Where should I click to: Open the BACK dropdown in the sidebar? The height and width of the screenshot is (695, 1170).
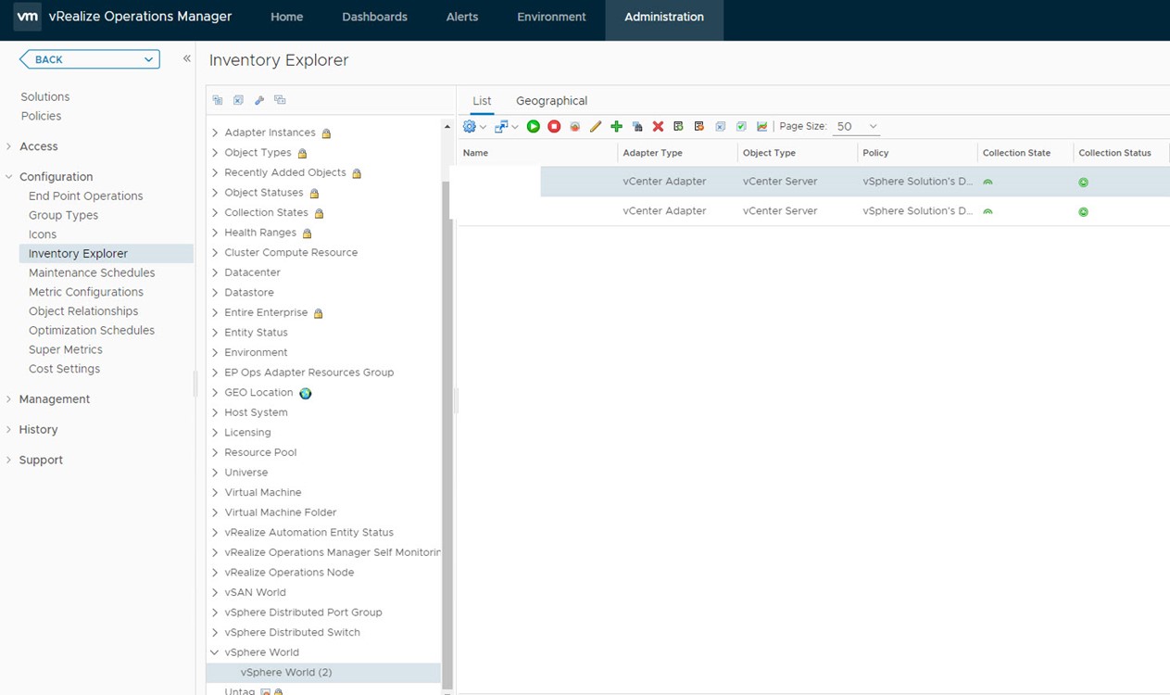click(90, 59)
